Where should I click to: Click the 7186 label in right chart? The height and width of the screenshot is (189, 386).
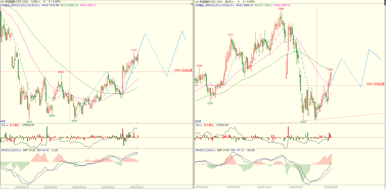point(199,66)
